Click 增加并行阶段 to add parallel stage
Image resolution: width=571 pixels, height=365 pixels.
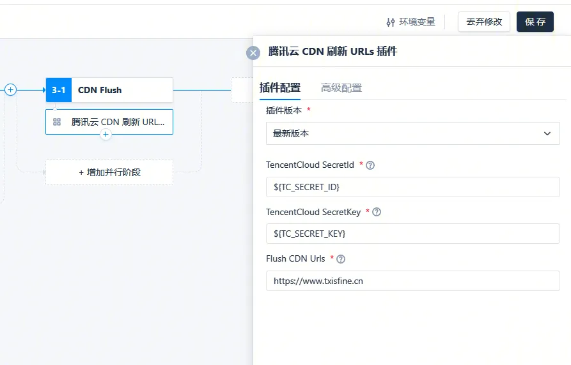point(109,172)
